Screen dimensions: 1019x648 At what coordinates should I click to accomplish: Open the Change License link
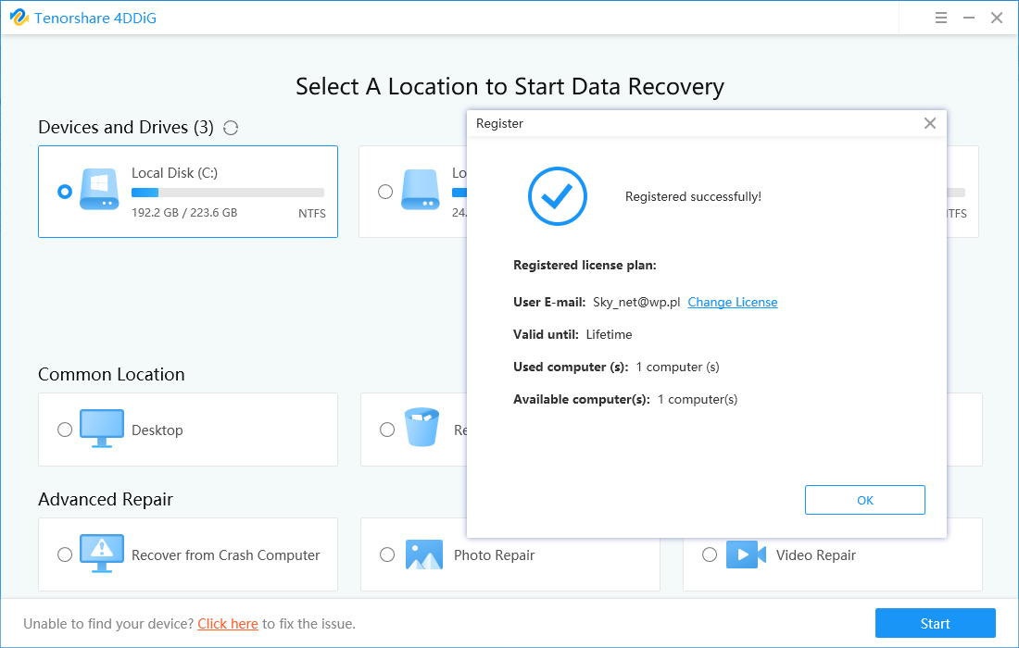pyautogui.click(x=733, y=302)
